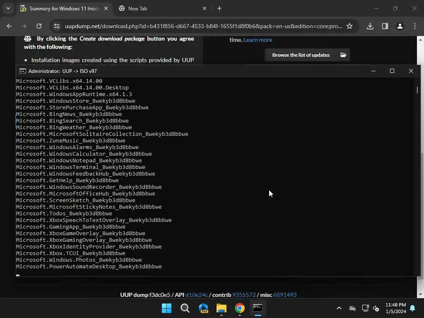This screenshot has width=424, height=318.
Task: Click Microsoft.Todos_8wekyb3d8bbwe line
Action: [64, 213]
